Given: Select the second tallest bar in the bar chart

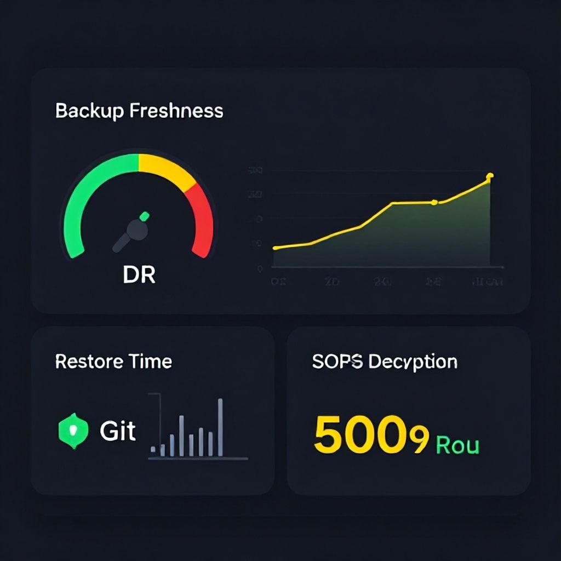Looking at the screenshot, I should tap(181, 436).
